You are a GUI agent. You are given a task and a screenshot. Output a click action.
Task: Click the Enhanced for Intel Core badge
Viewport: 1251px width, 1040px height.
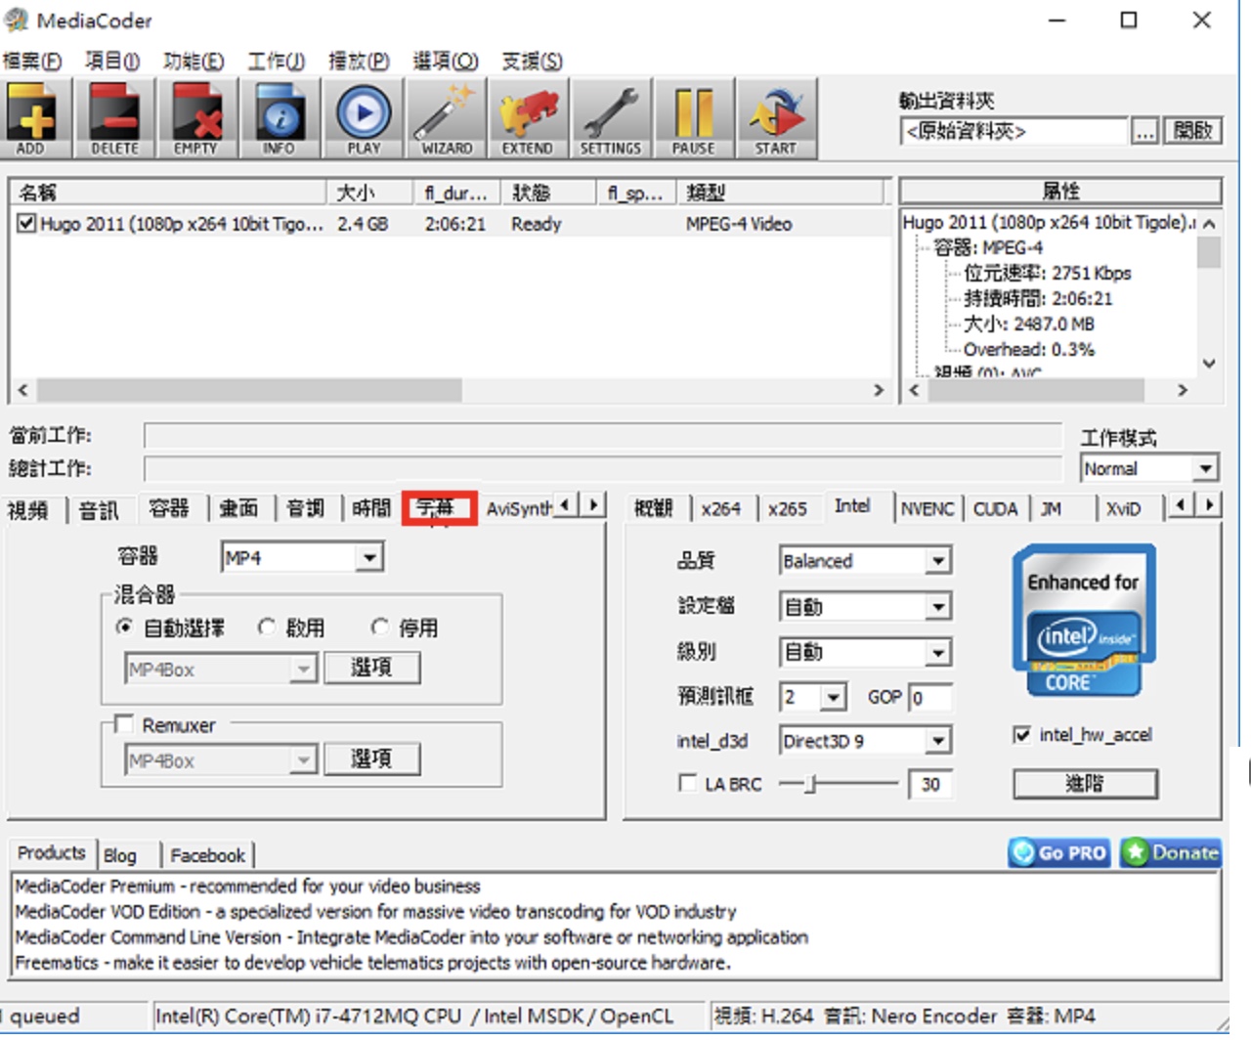click(1084, 621)
